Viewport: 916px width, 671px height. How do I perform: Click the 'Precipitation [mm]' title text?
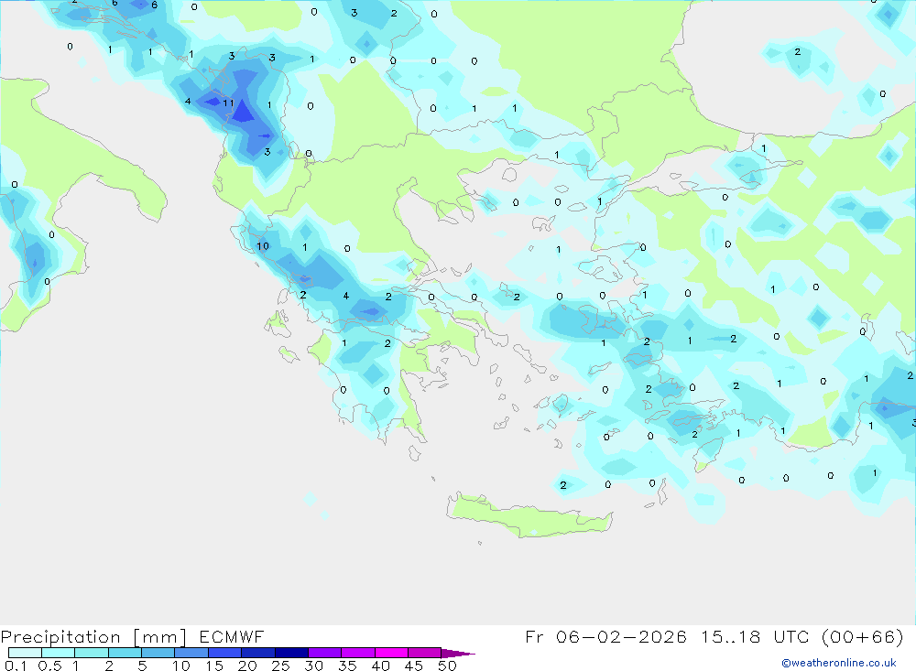(93, 636)
